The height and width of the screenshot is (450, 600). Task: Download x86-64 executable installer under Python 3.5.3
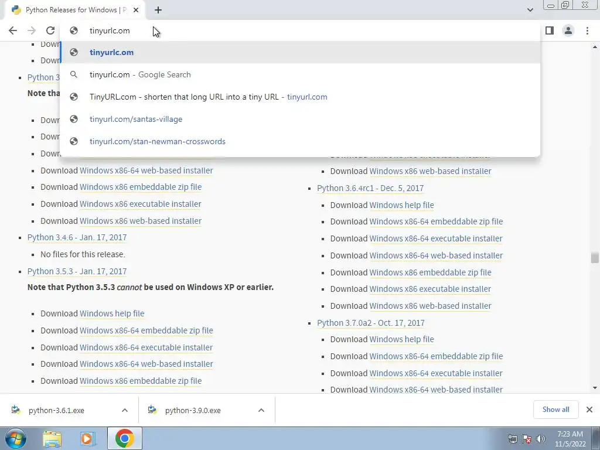(x=146, y=347)
